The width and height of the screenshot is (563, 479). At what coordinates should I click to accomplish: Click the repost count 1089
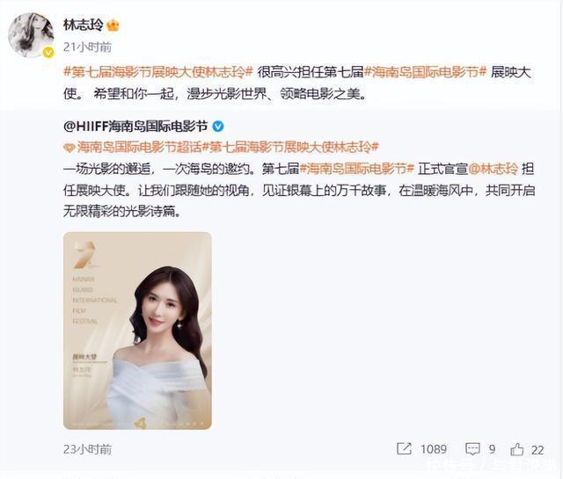point(434,449)
